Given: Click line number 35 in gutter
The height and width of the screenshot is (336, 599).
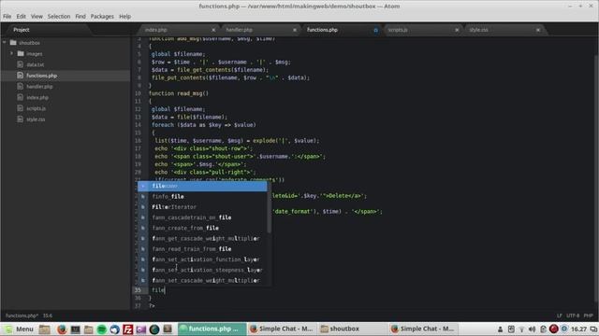Looking at the screenshot, I should pyautogui.click(x=138, y=290).
